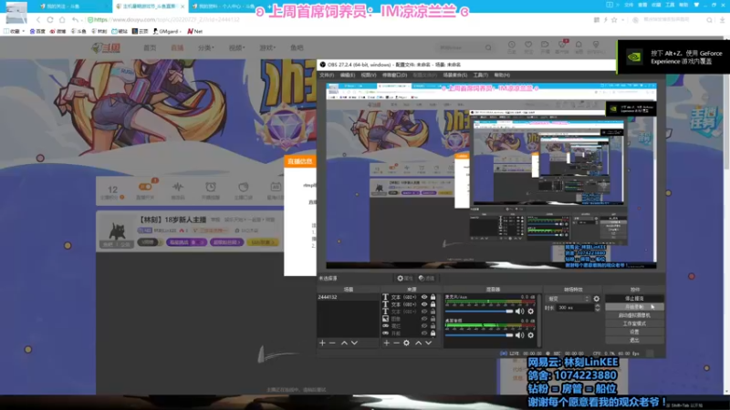
Task: Toggle visibility of the third text source
Action: coord(424,312)
